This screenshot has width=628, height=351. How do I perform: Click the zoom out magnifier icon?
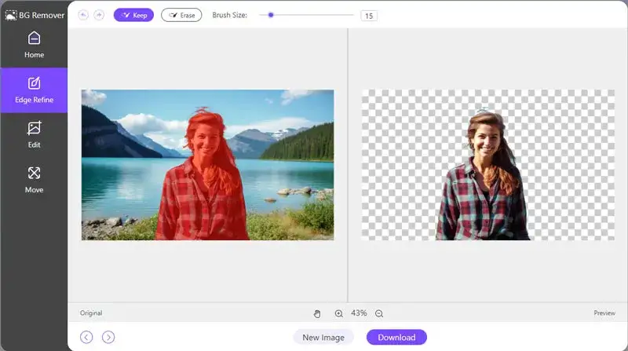(379, 313)
